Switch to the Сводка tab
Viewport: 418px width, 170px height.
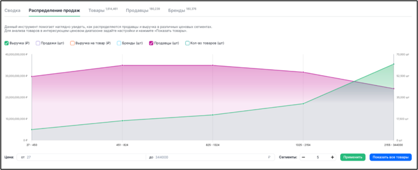(13, 11)
